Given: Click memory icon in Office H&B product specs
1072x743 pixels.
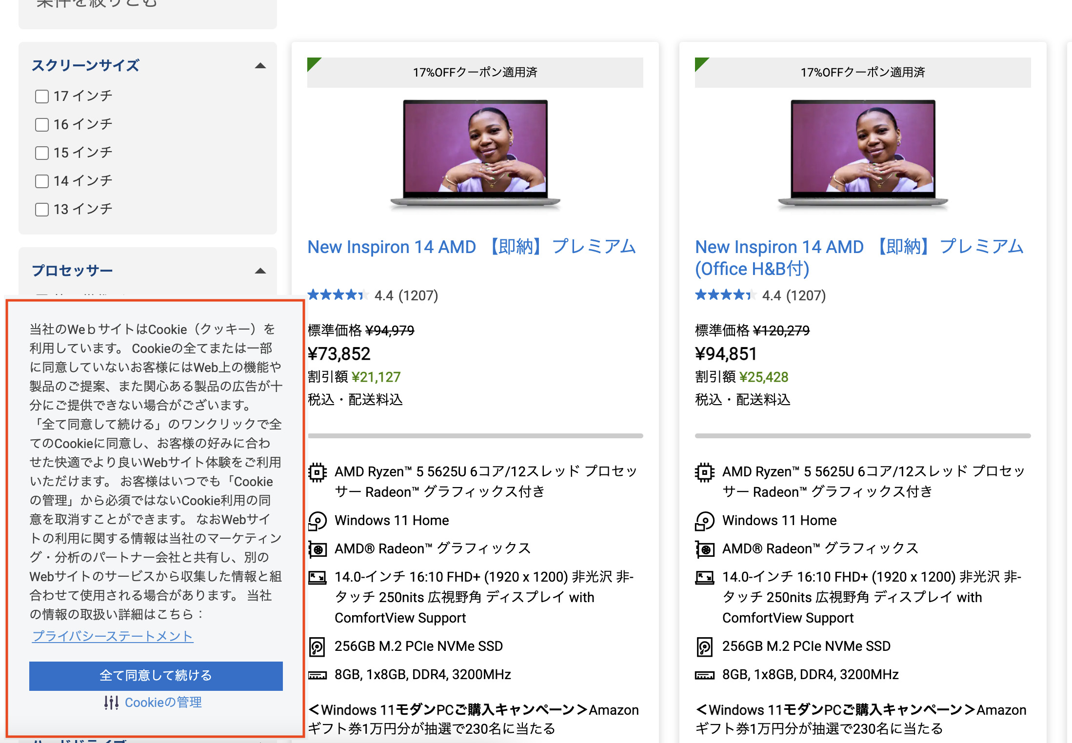Looking at the screenshot, I should [x=705, y=675].
